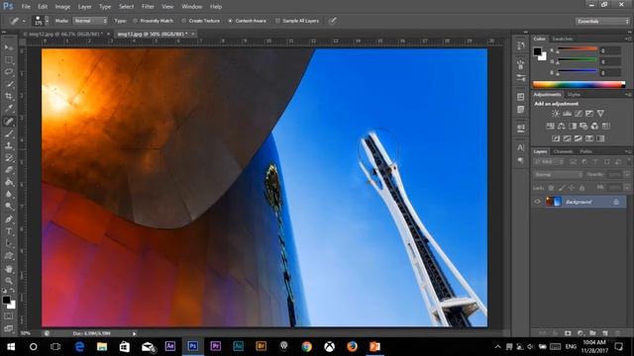Toggle lock all padlock in Layers panel
The image size is (634, 356).
tap(581, 188)
